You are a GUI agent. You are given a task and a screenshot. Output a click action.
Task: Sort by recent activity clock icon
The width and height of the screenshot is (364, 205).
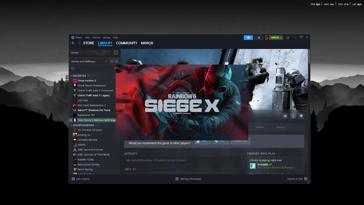pos(112,61)
